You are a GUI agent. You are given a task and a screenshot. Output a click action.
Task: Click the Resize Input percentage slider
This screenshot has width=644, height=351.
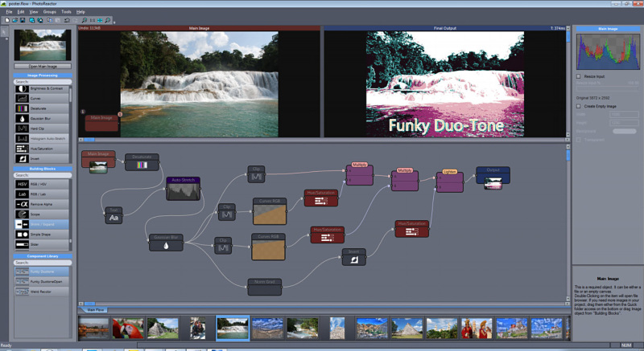click(x=608, y=88)
